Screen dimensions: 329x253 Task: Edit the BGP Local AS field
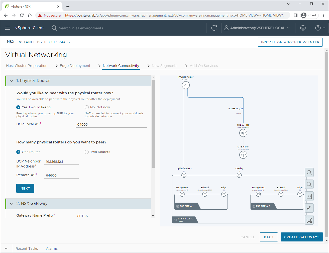111,124
